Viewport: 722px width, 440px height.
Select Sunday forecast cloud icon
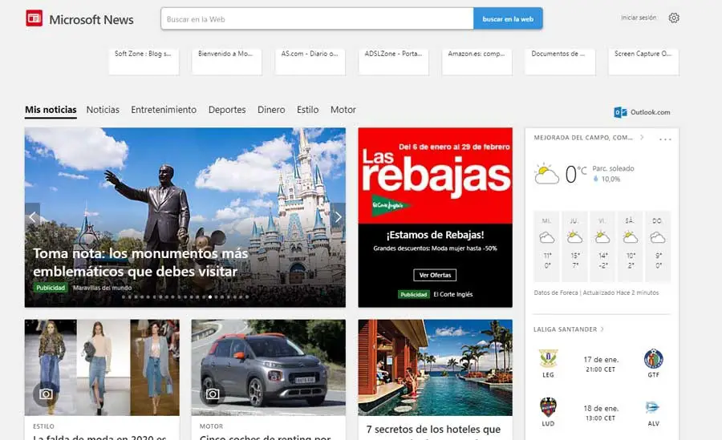click(658, 238)
